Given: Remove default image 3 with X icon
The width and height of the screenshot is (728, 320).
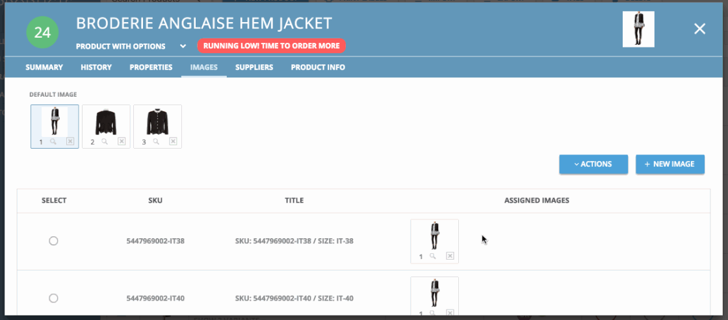Looking at the screenshot, I should point(173,142).
